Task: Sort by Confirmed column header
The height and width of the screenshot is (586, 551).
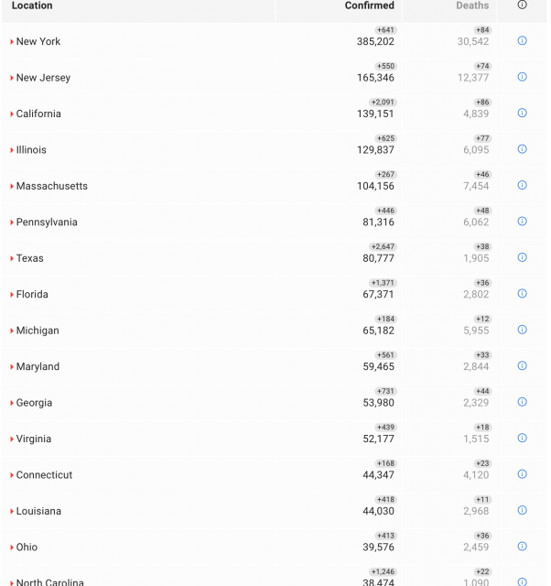Action: tap(369, 5)
